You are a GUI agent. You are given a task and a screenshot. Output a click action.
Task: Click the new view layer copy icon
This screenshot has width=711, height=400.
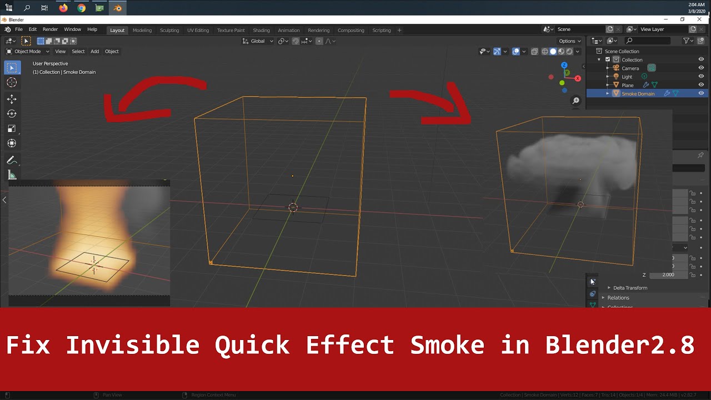point(693,29)
